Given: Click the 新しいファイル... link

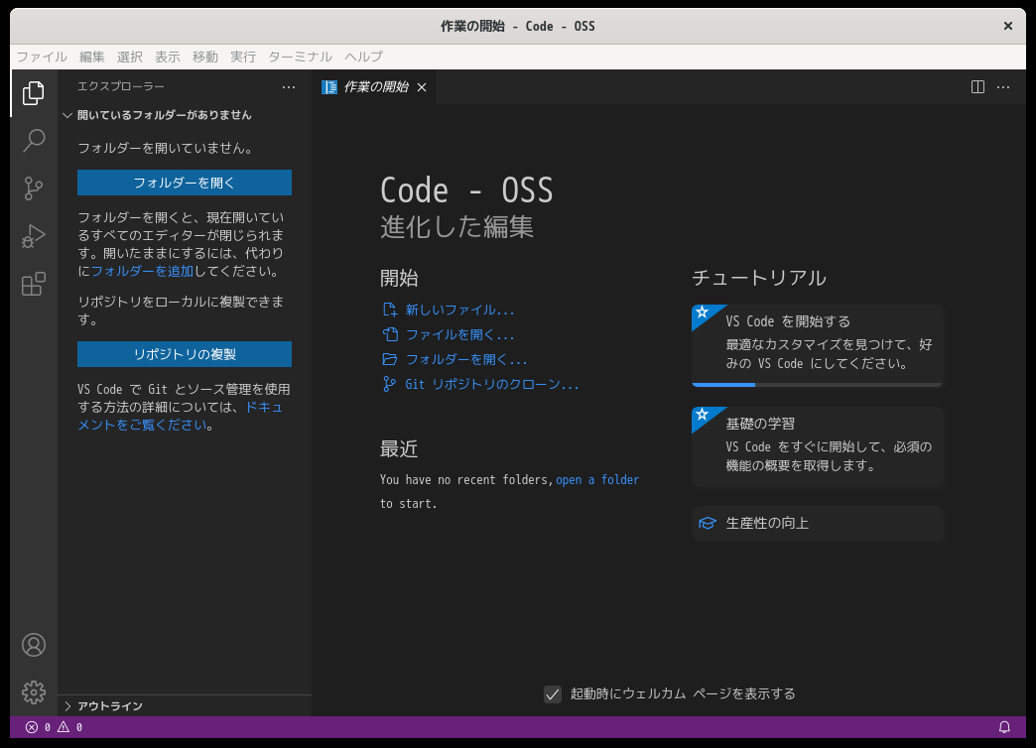Looking at the screenshot, I should coord(459,310).
